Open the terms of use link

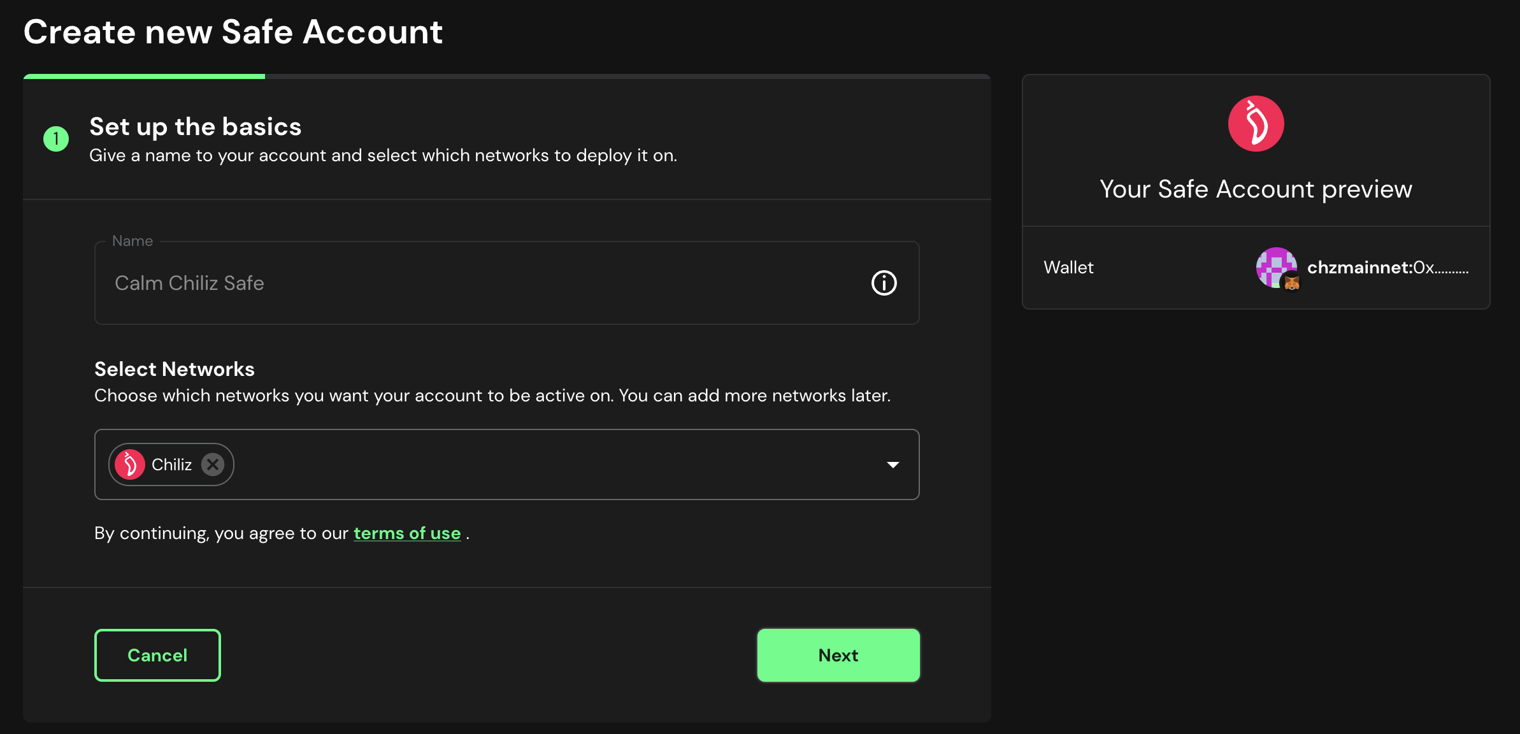[407, 533]
